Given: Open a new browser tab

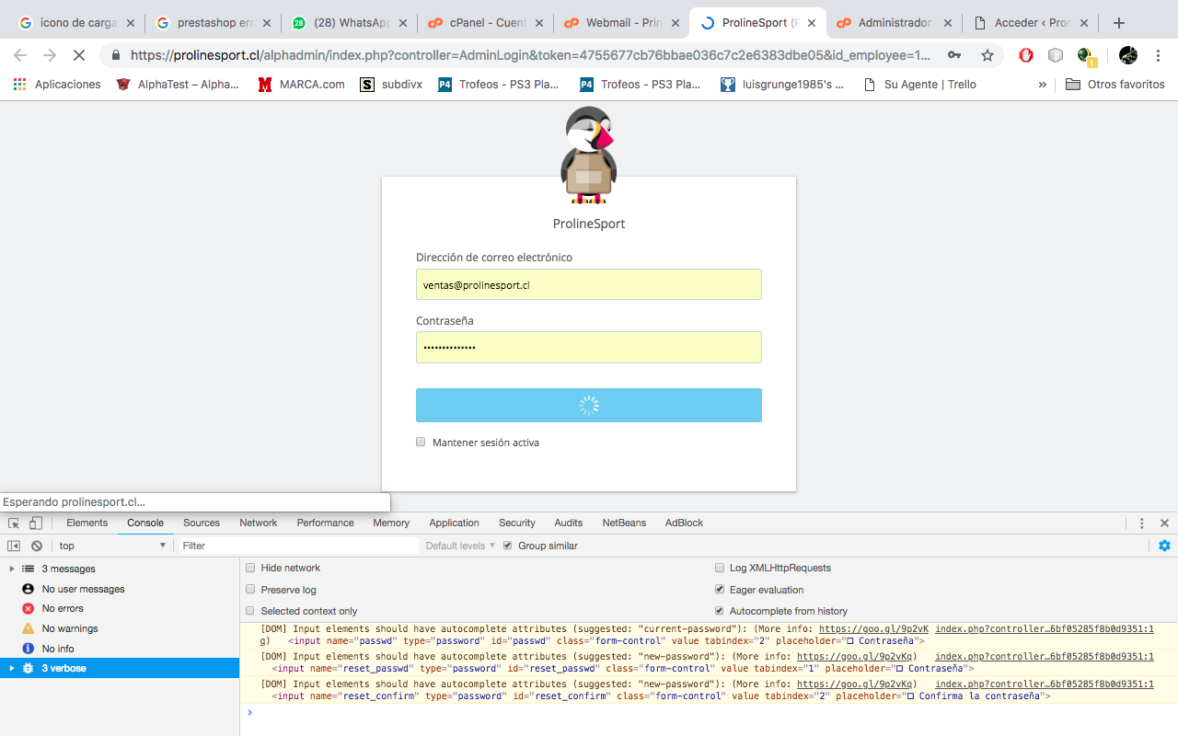Looking at the screenshot, I should pyautogui.click(x=1119, y=23).
